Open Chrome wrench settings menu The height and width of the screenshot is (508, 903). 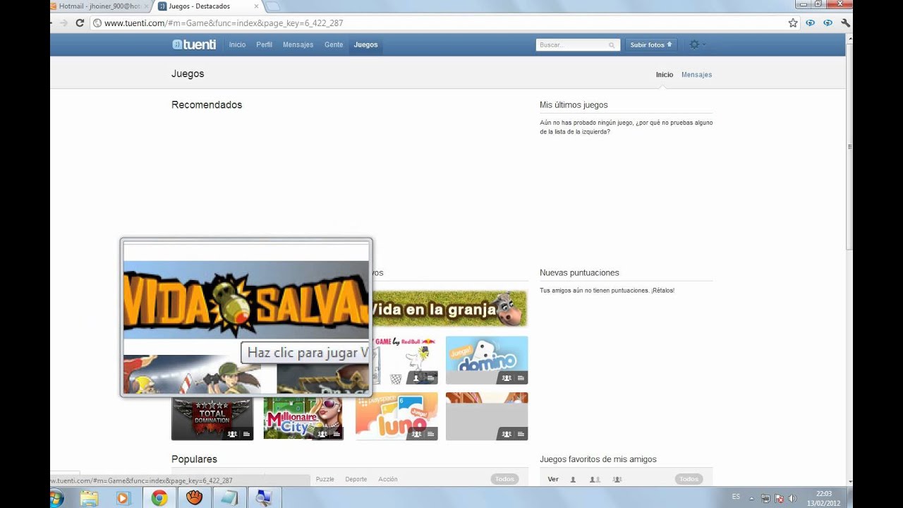click(x=845, y=23)
